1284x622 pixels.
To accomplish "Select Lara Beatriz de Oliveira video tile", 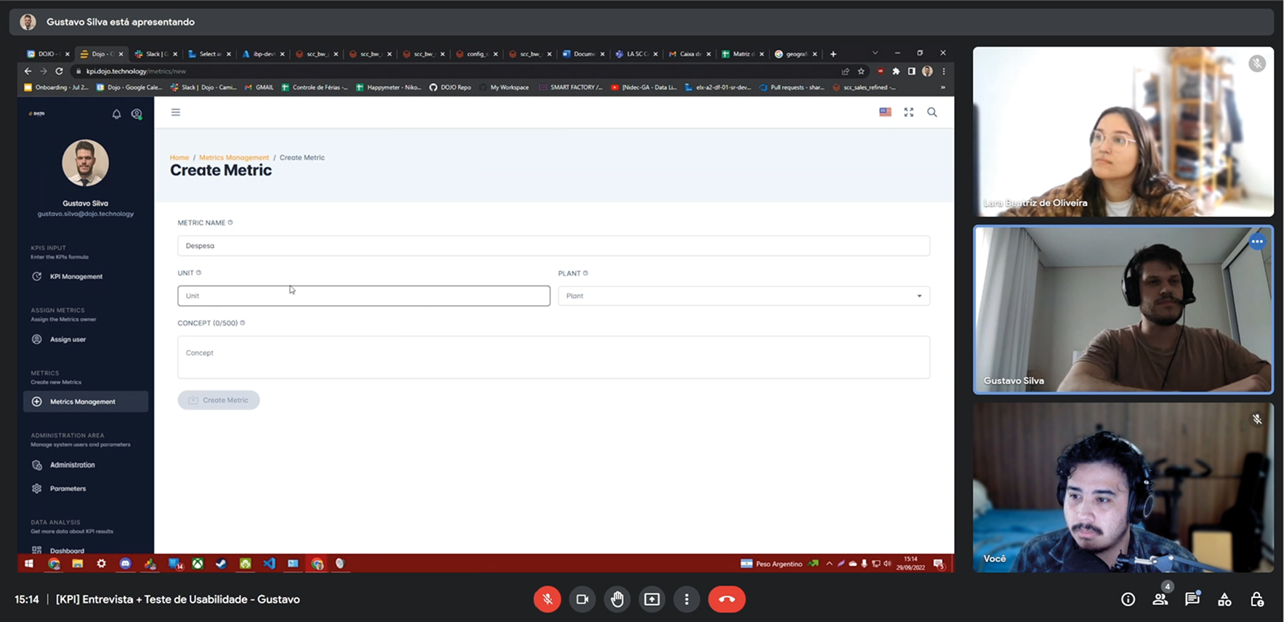I will click(1123, 132).
